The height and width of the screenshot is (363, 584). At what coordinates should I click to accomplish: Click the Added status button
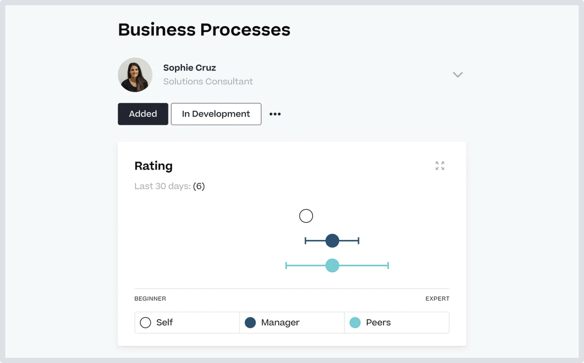point(143,114)
